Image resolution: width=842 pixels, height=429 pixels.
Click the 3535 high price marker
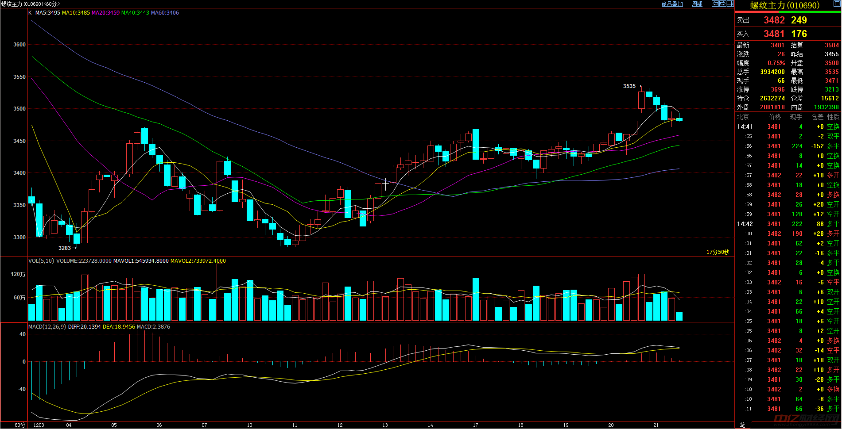[x=629, y=86]
